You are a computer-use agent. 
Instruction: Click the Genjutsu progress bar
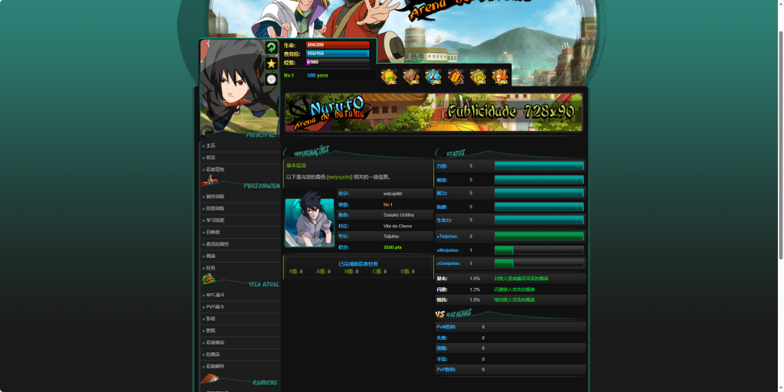(x=539, y=263)
